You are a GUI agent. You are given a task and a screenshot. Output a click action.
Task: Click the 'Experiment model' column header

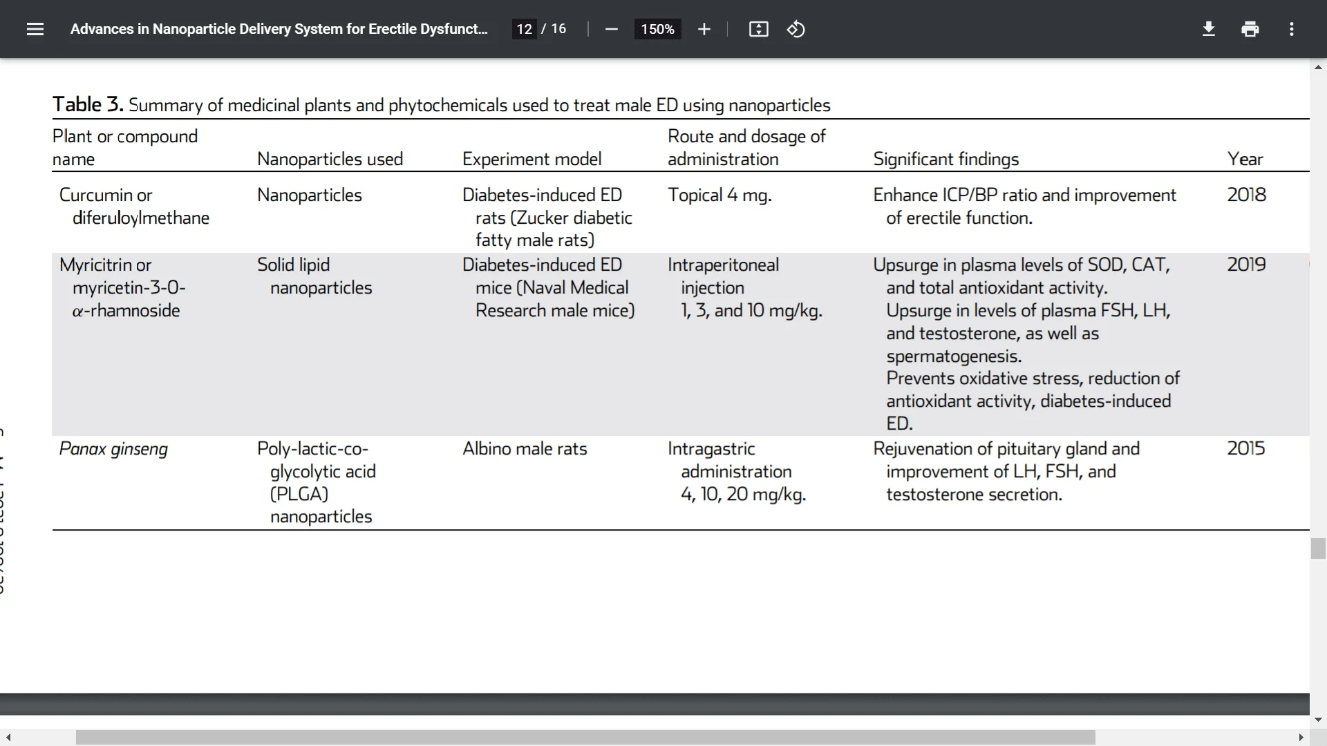531,159
